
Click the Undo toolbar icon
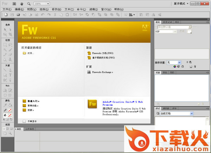[x=43, y=15]
